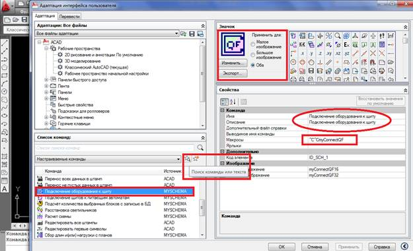
Task: Save customization files with the diskette icon
Action: [192, 34]
